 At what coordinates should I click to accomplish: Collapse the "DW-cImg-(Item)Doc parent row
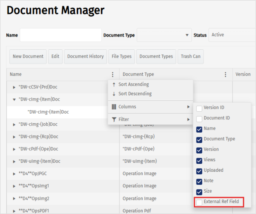tap(14, 99)
